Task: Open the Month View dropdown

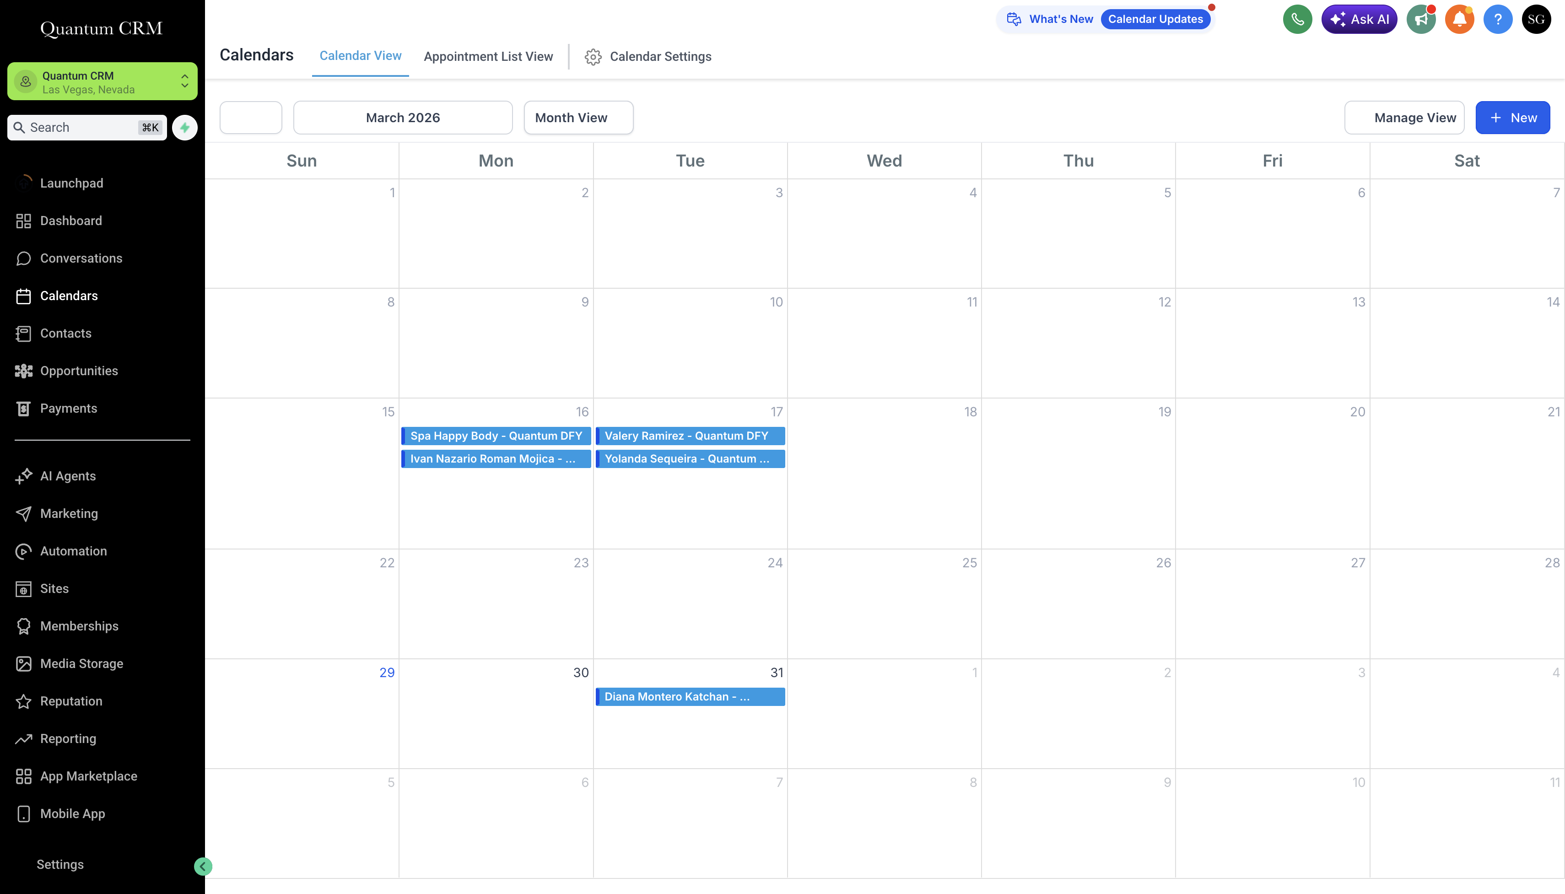Action: click(x=578, y=118)
